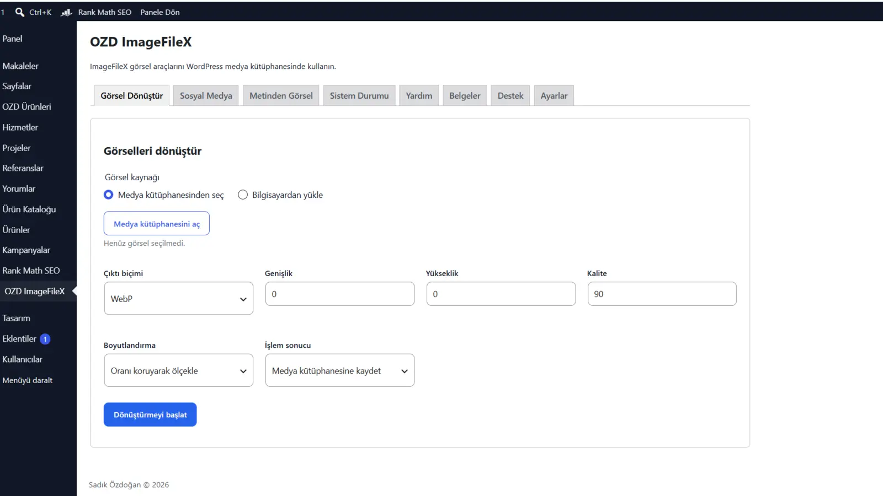The height and width of the screenshot is (496, 883).
Task: Click the Kalite input field
Action: coord(662,294)
